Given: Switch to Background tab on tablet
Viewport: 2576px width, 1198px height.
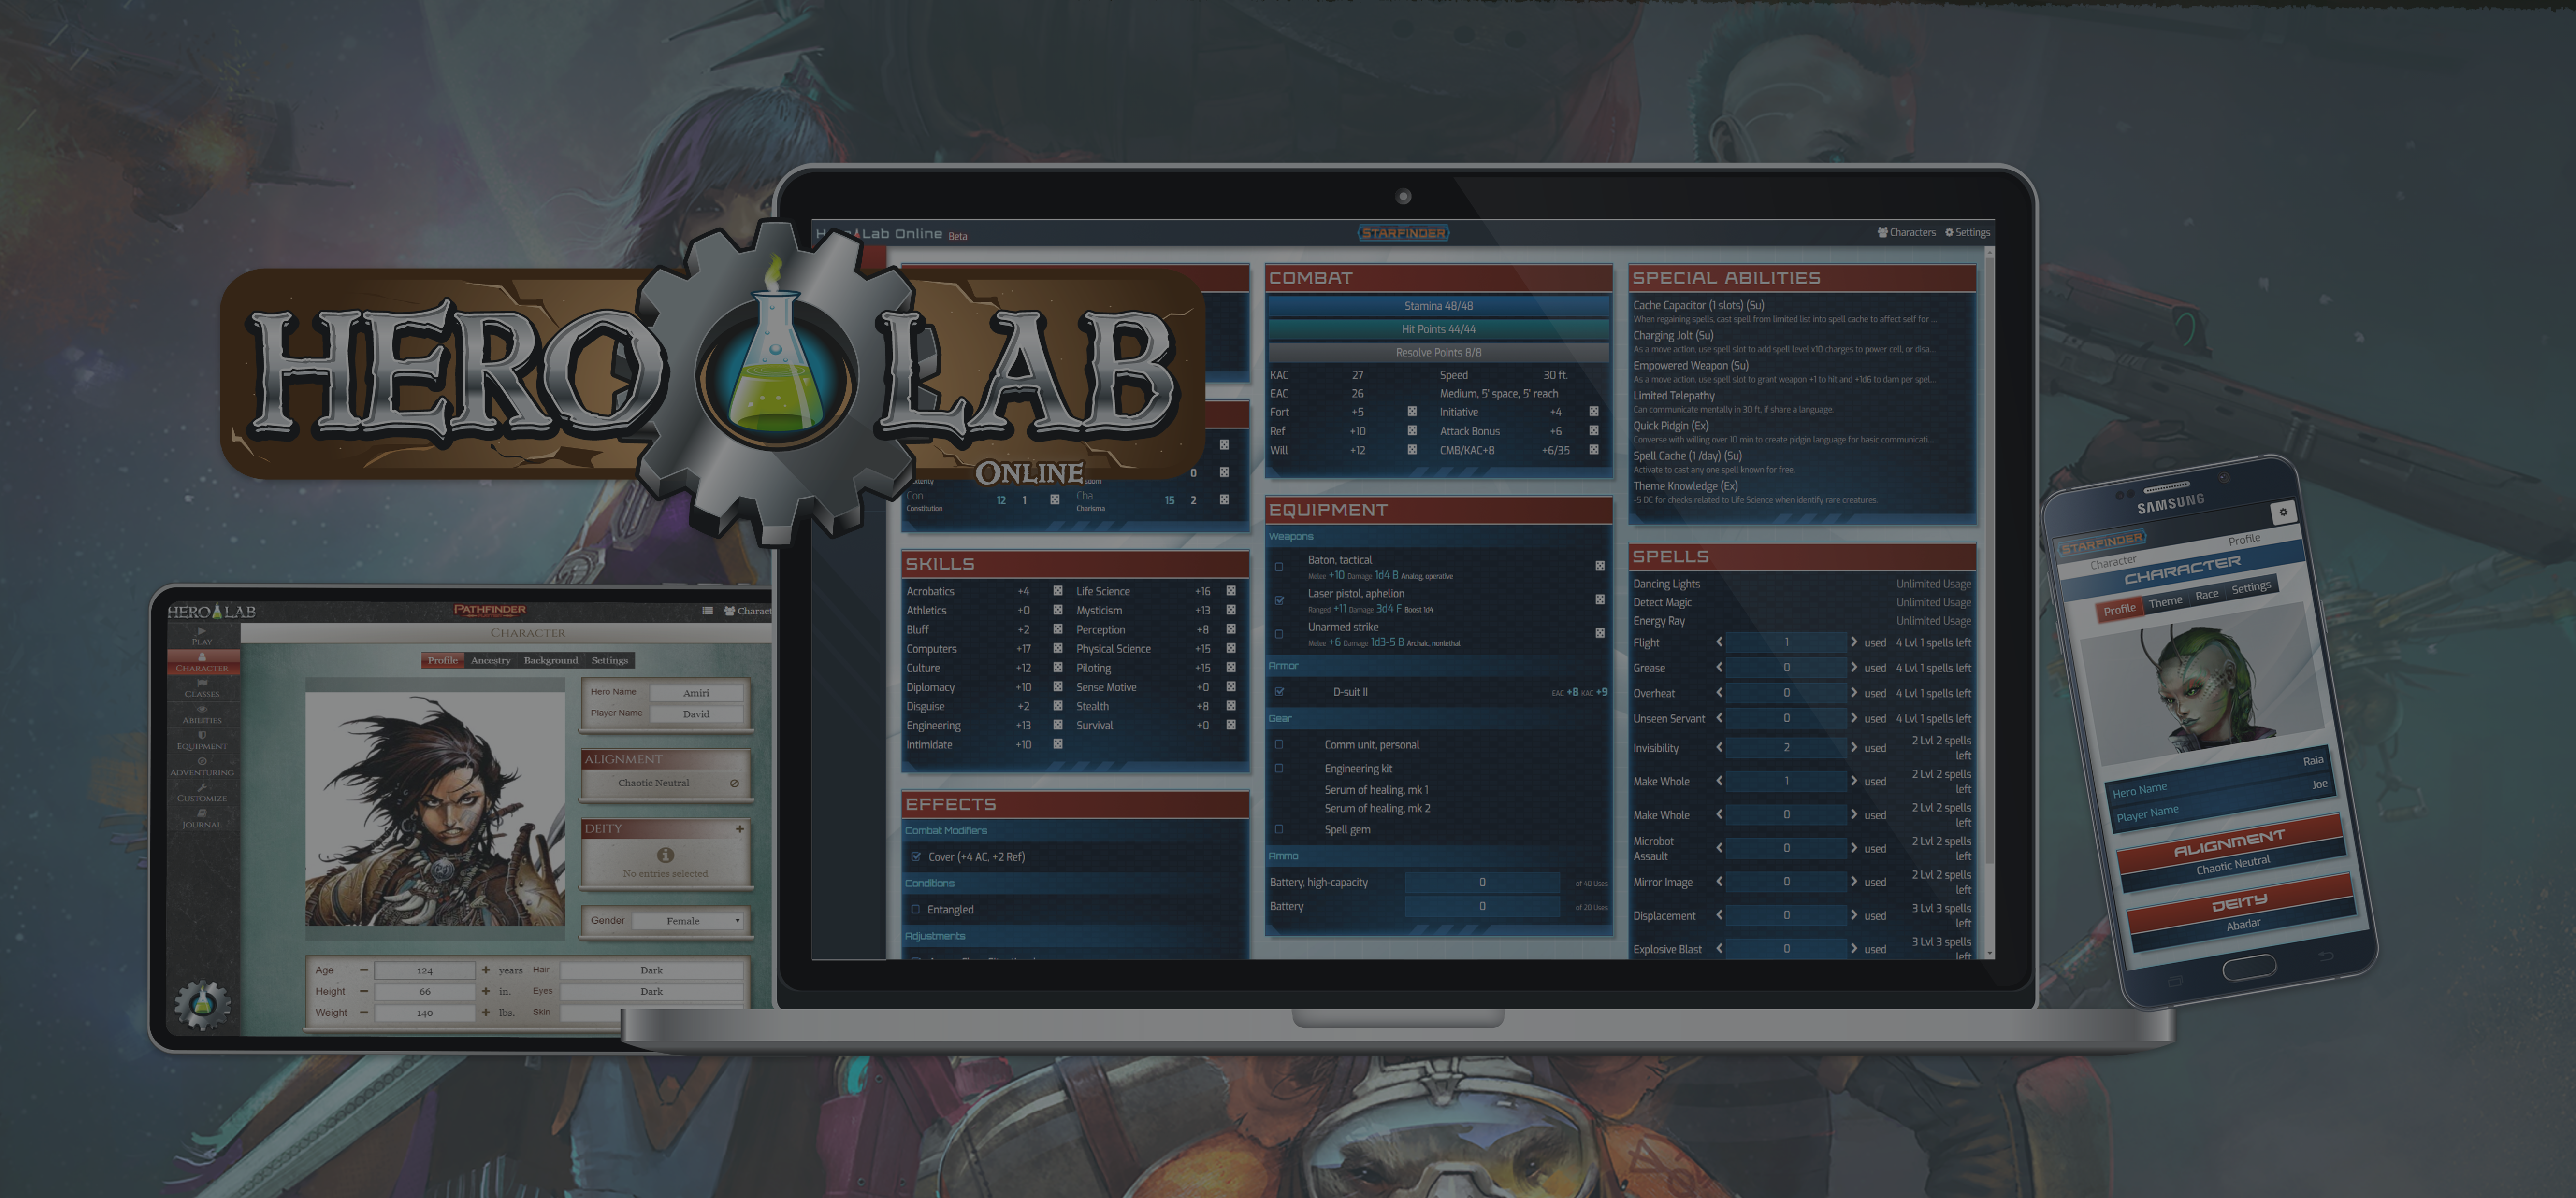Looking at the screenshot, I should tap(551, 660).
